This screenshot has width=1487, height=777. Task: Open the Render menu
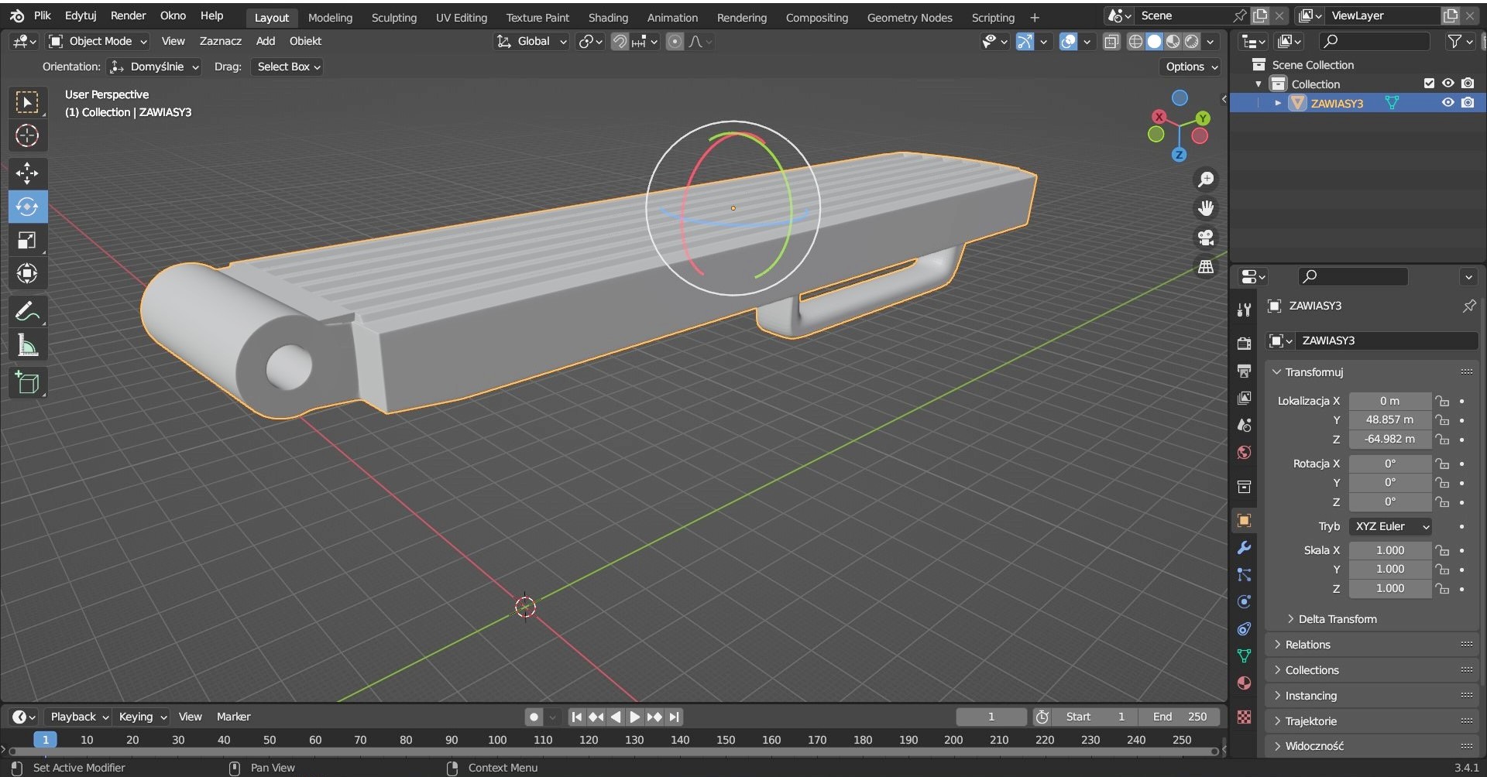pyautogui.click(x=128, y=15)
